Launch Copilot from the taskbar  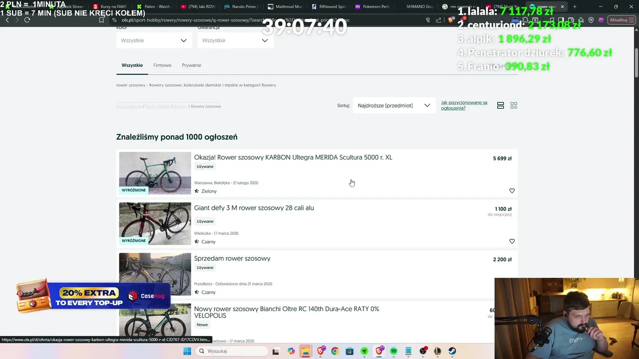pyautogui.click(x=291, y=351)
